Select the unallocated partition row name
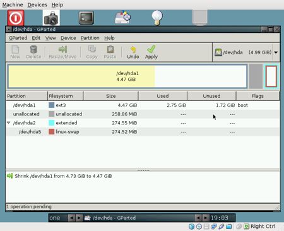 27,114
